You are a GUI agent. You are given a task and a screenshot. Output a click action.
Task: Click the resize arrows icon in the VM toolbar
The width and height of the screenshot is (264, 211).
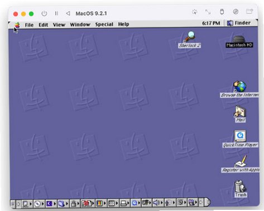[208, 12]
